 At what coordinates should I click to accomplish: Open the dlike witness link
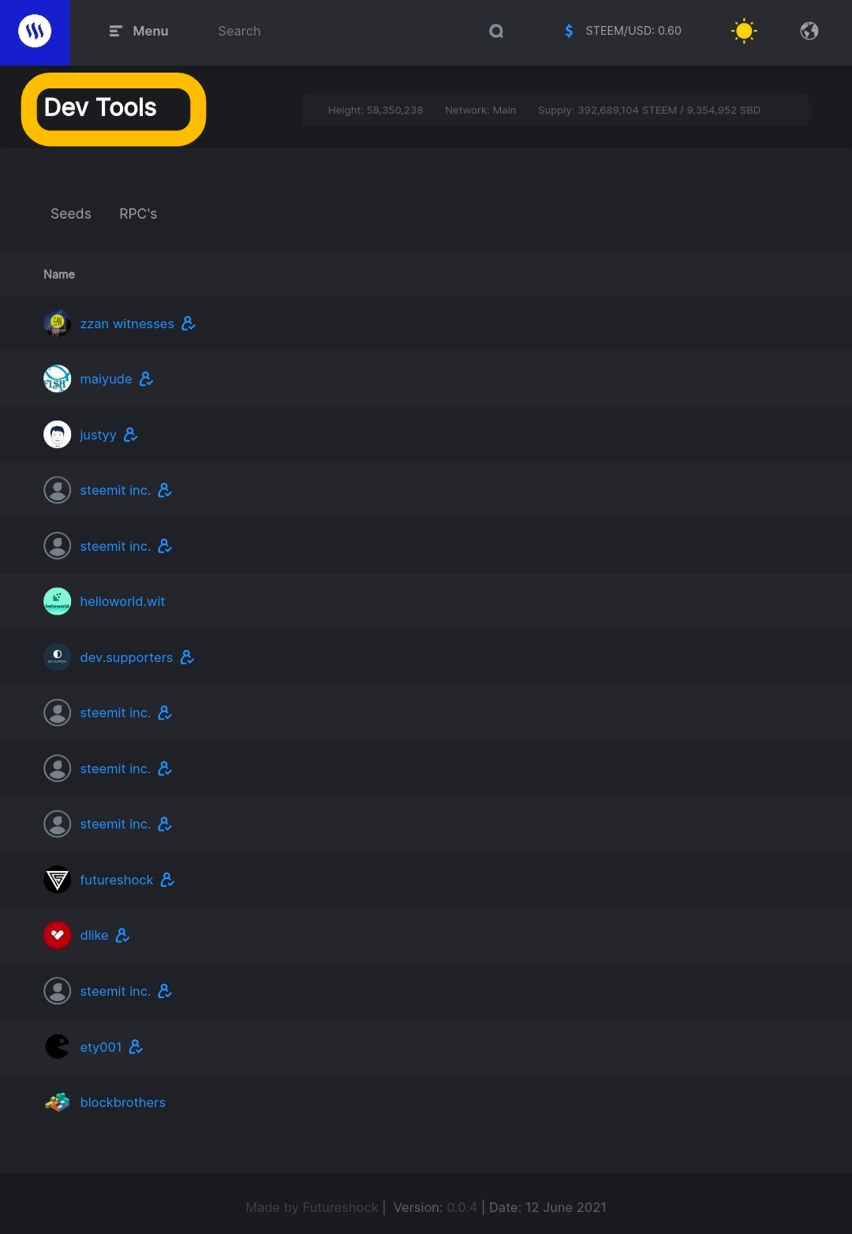(94, 935)
